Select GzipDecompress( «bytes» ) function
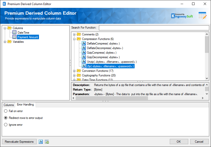Viewport: 211px width, 147px height. coord(103,57)
